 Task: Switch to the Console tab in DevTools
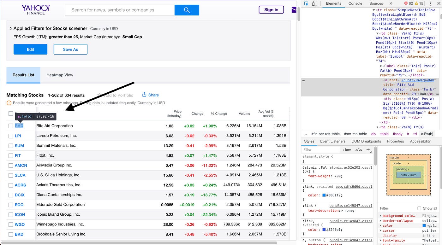coord(355,3)
